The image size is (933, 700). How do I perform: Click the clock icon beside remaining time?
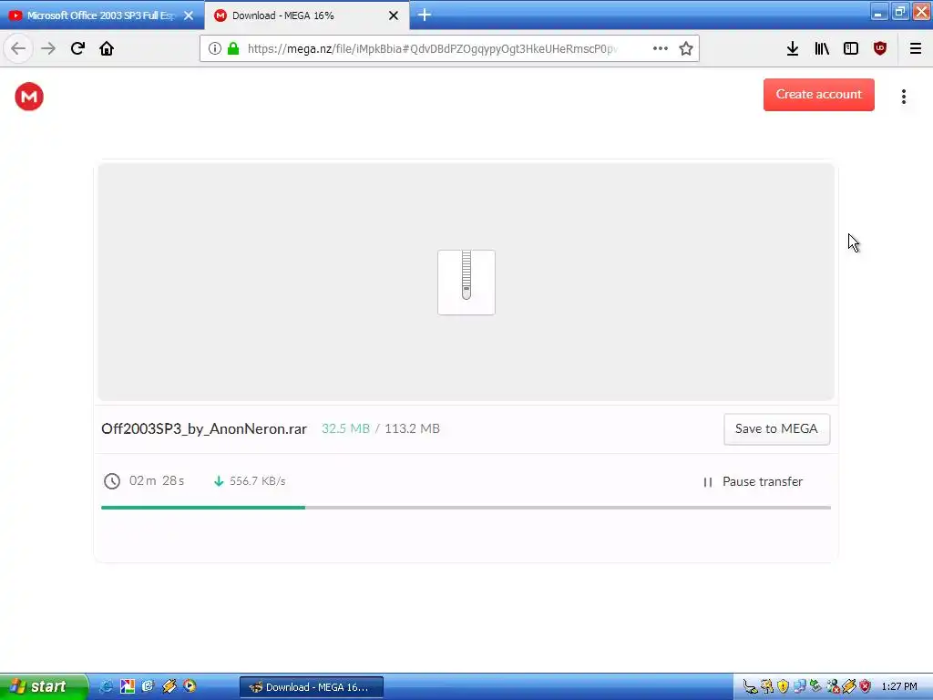(x=112, y=481)
